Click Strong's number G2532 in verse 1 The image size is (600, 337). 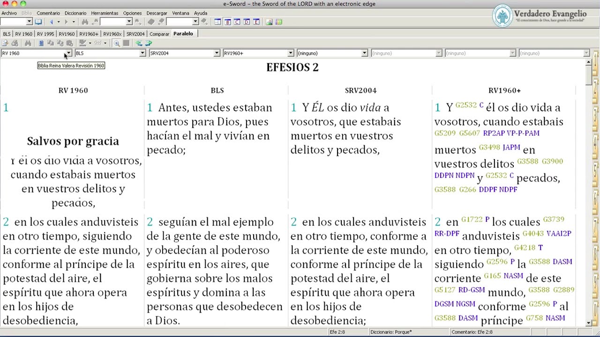[466, 105]
